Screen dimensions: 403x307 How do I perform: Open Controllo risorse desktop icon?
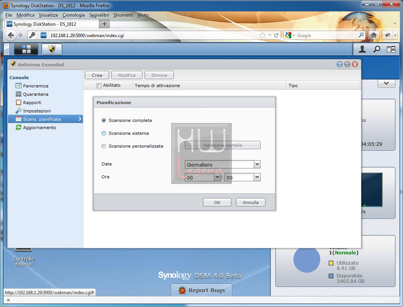pos(23,258)
